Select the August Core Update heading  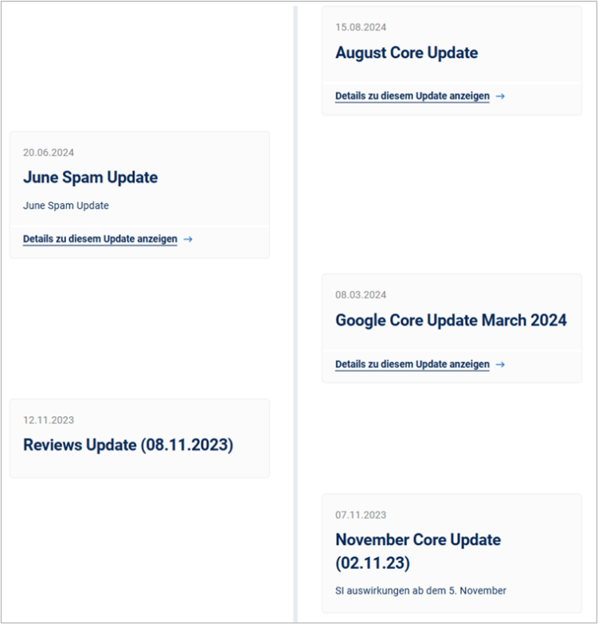click(x=406, y=53)
